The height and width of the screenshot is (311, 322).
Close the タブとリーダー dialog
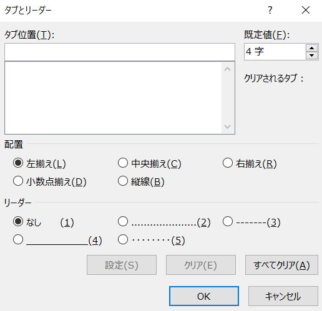point(306,10)
